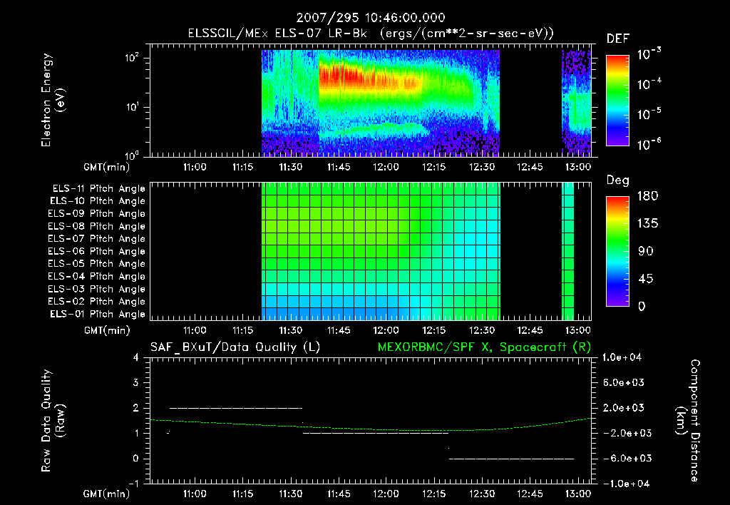Click the ELS-11 Pitch Angle row label
Image resolution: width=730 pixels, height=505 pixels.
tap(98, 189)
